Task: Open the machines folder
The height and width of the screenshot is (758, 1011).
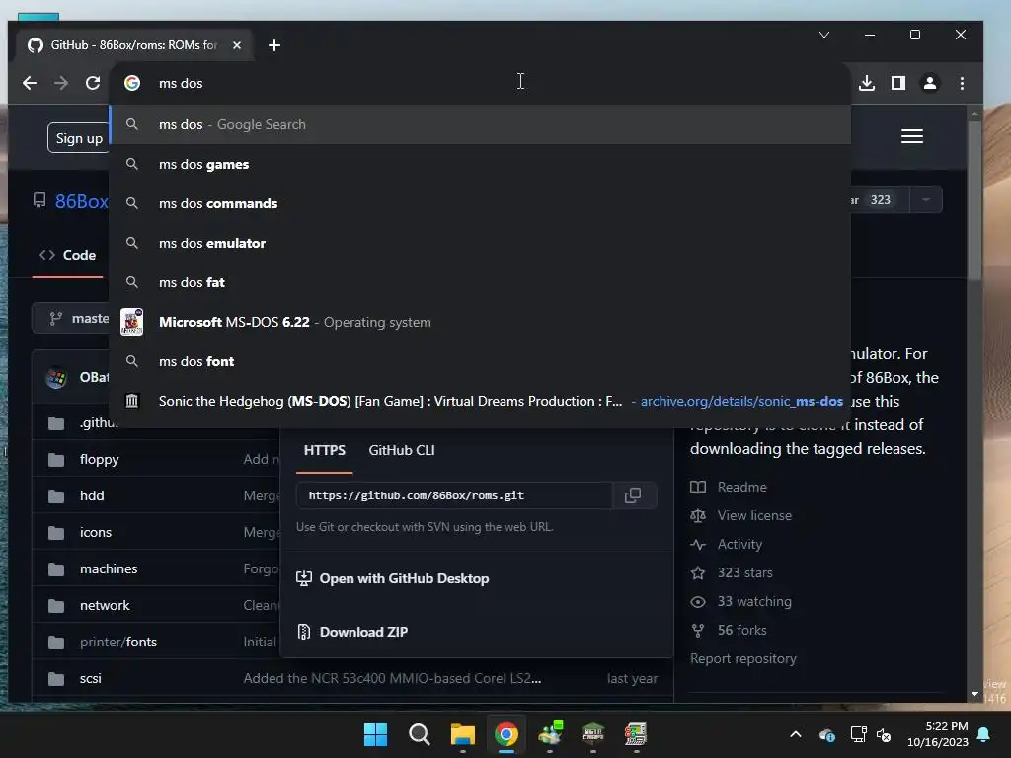Action: pyautogui.click(x=109, y=568)
